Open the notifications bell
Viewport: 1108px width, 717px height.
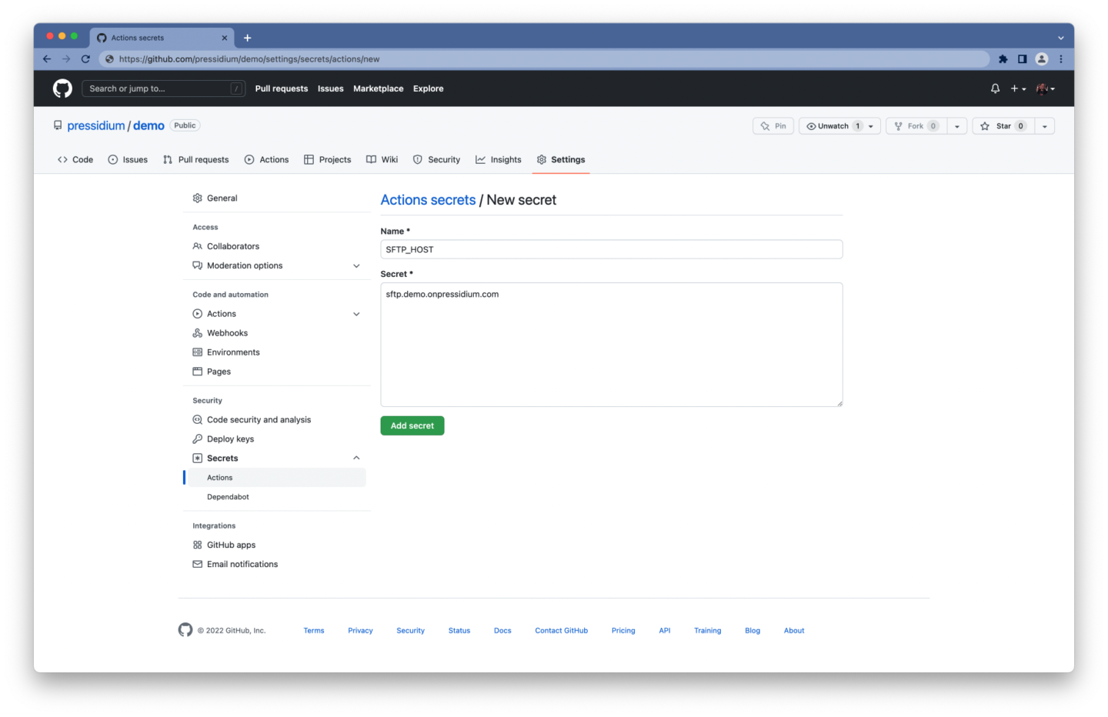[x=995, y=88]
